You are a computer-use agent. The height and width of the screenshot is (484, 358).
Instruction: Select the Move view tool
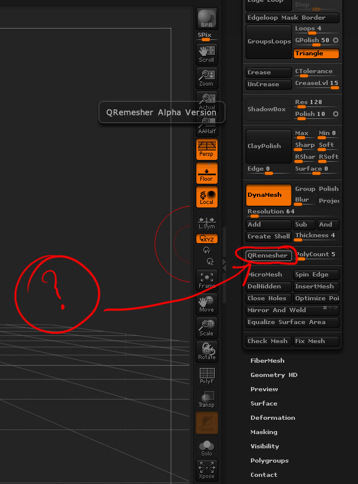click(207, 304)
